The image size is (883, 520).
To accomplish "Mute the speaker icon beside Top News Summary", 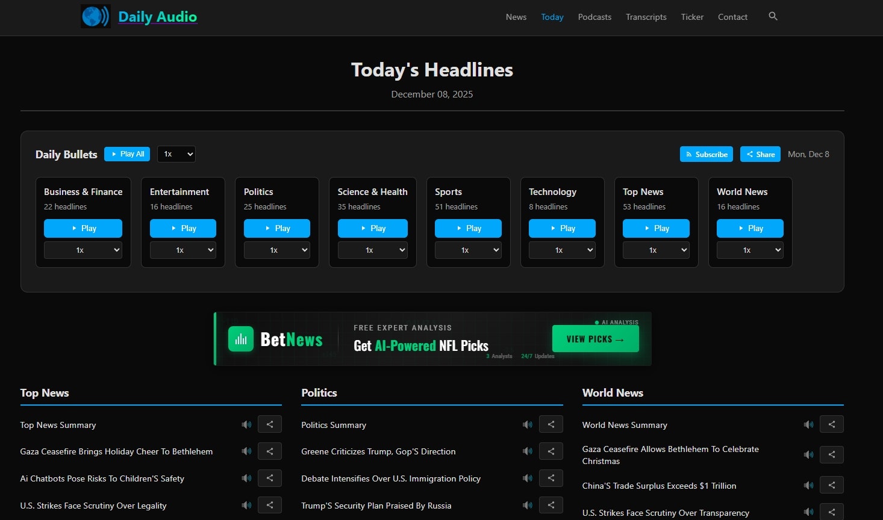I will (x=246, y=424).
